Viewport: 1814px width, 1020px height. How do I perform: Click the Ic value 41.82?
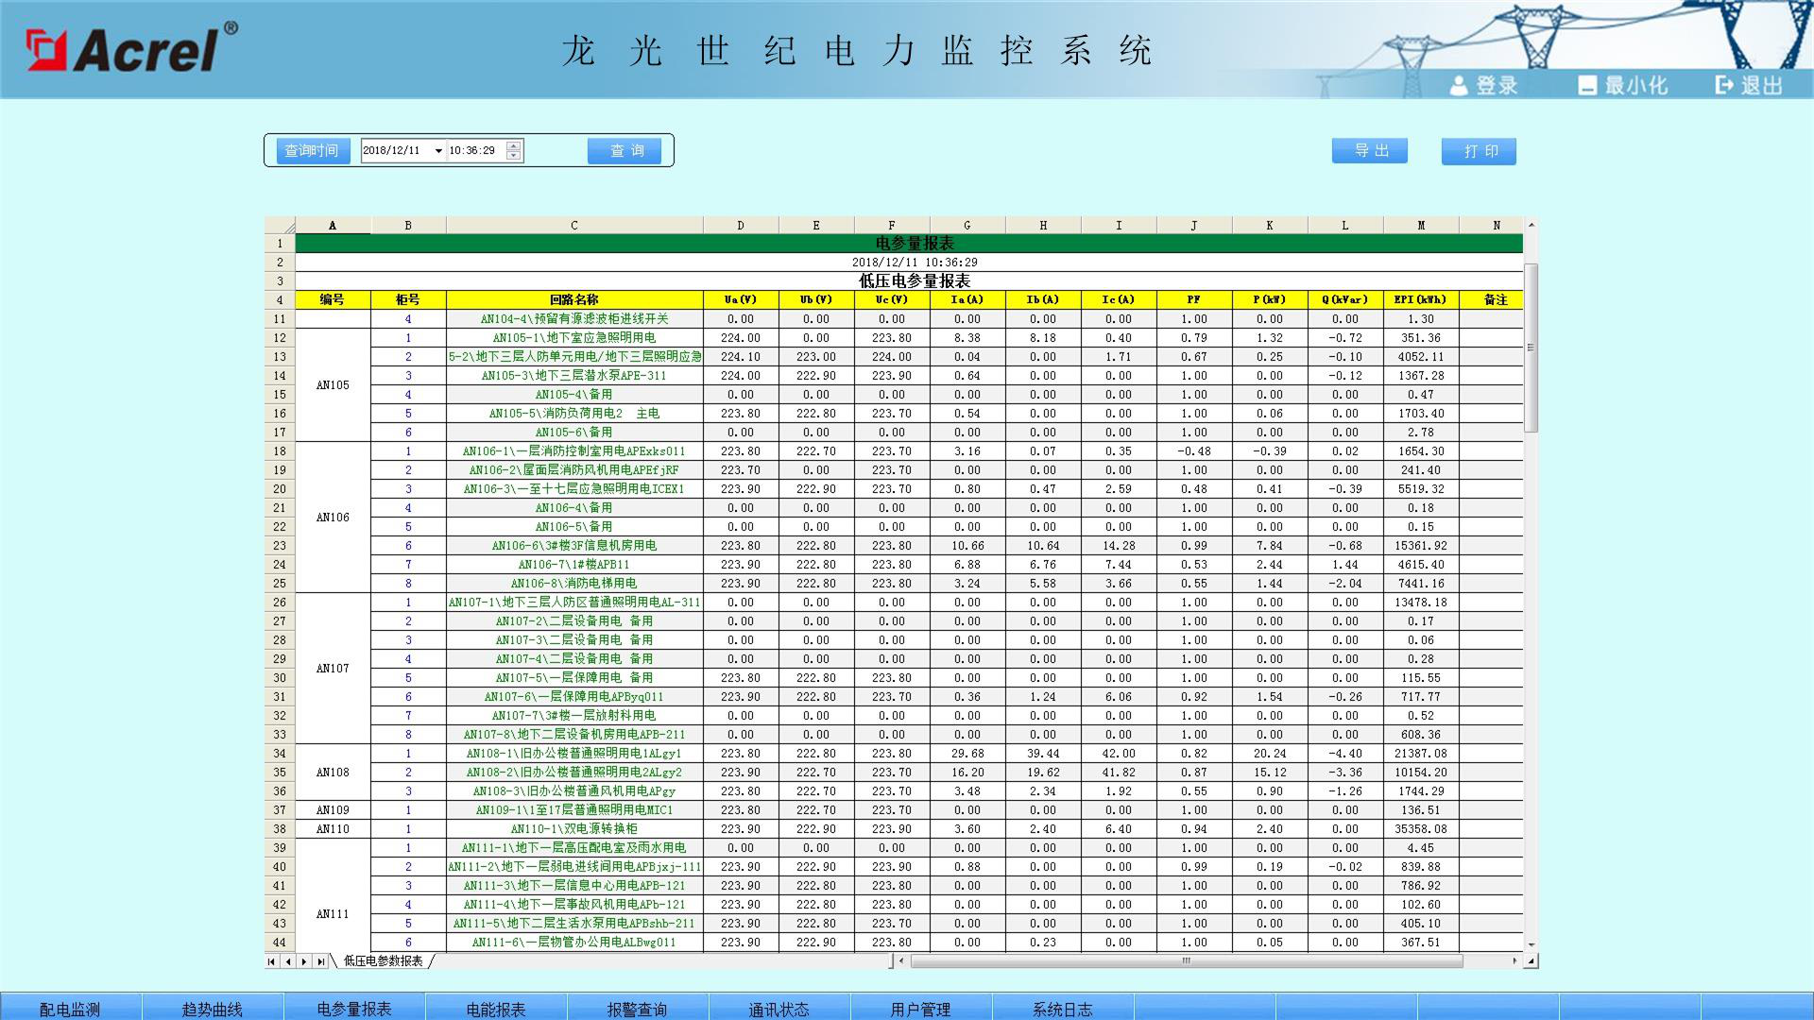[1119, 773]
